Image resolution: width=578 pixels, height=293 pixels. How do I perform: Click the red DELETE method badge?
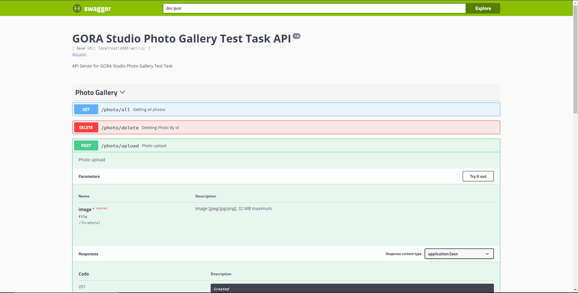pos(86,128)
